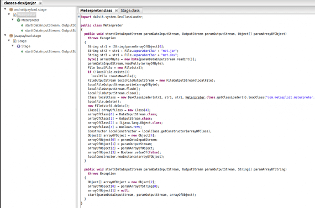Collapse the highlighted Meterpreter file node
Screen dimensions: 315x208
(9, 14)
